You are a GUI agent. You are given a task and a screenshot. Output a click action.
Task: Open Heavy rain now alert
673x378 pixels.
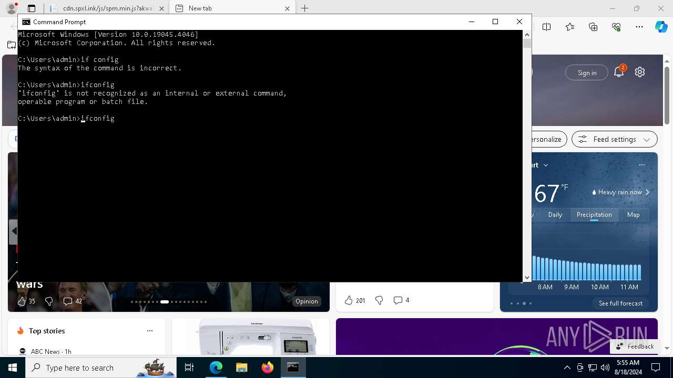(620, 192)
